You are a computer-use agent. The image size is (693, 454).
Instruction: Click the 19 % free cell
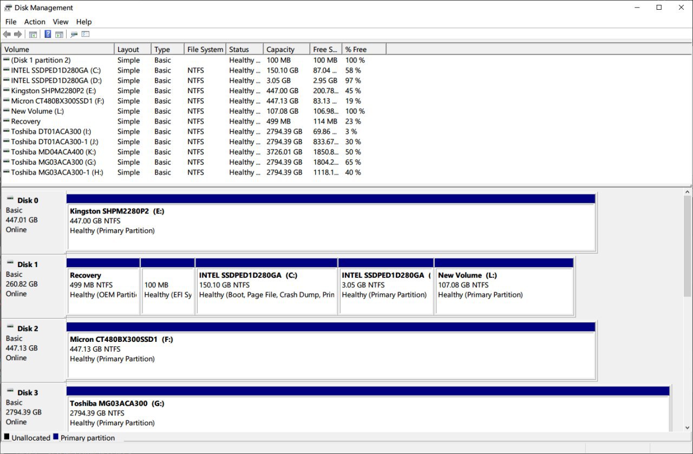(353, 101)
